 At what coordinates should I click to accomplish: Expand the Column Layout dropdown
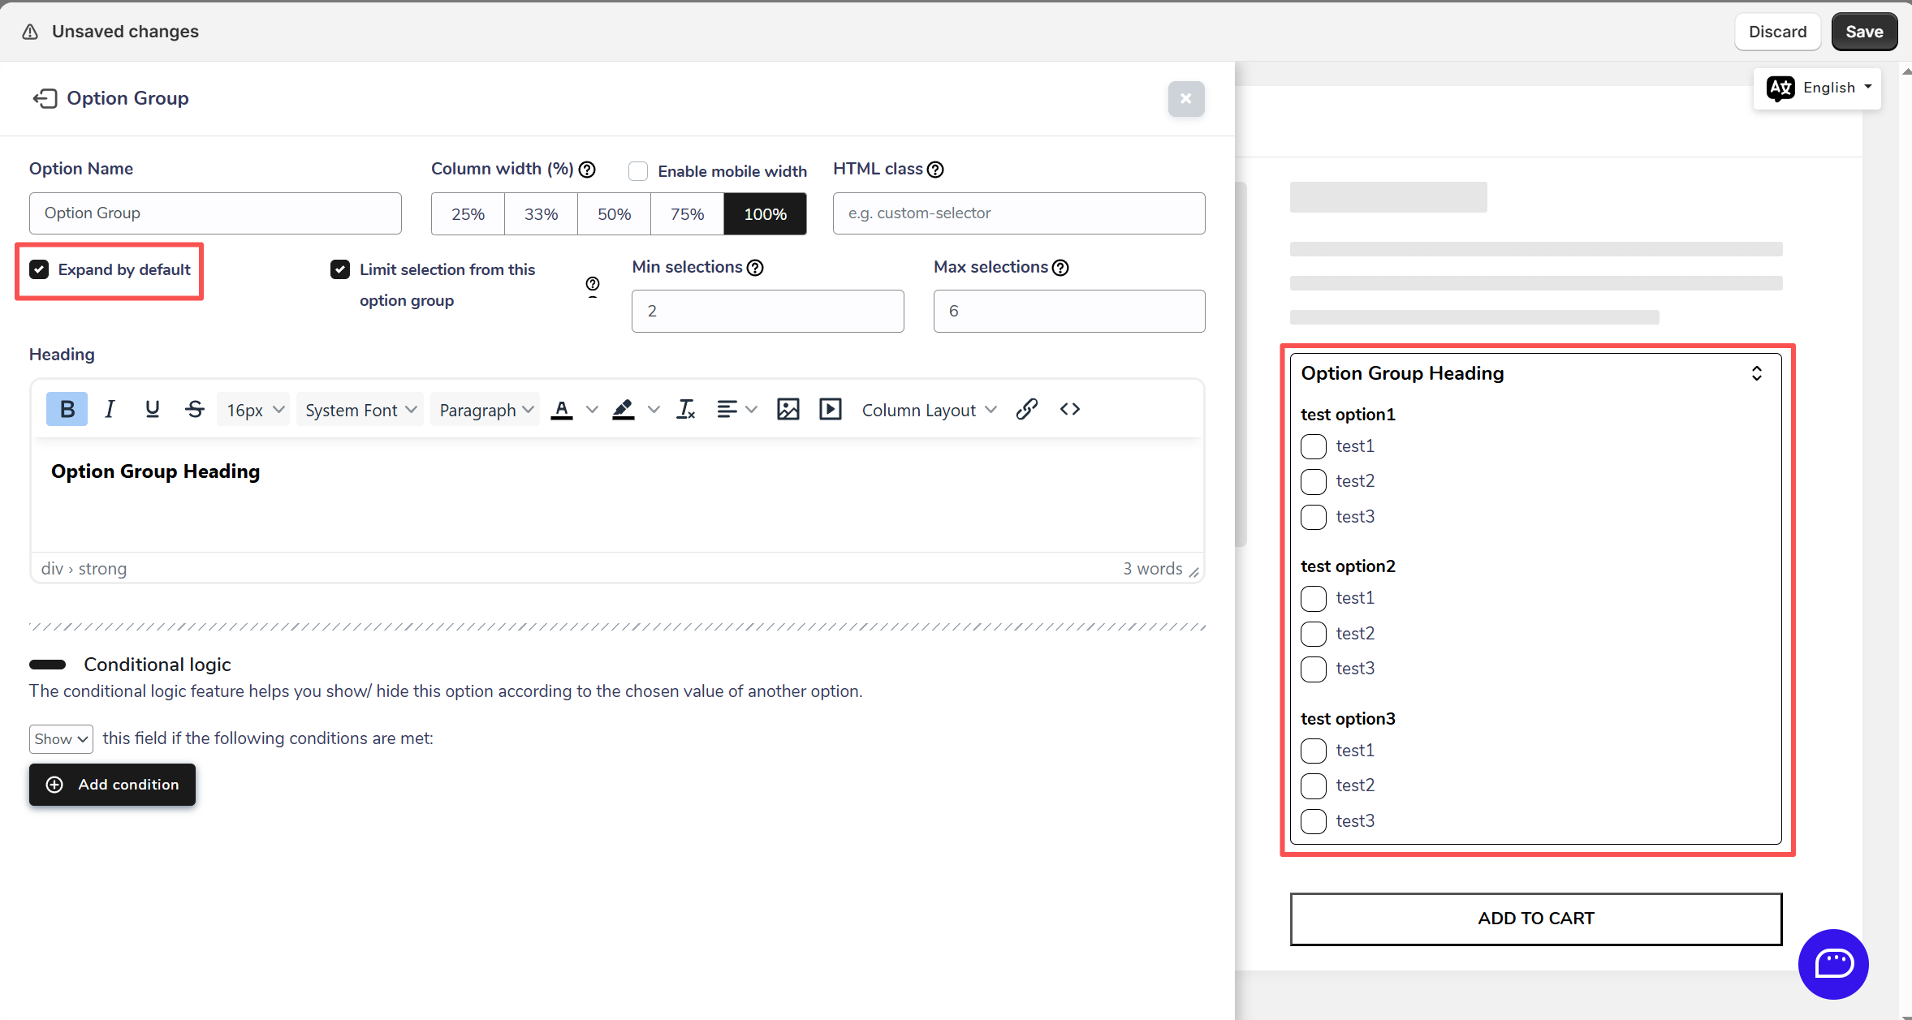[x=928, y=411]
